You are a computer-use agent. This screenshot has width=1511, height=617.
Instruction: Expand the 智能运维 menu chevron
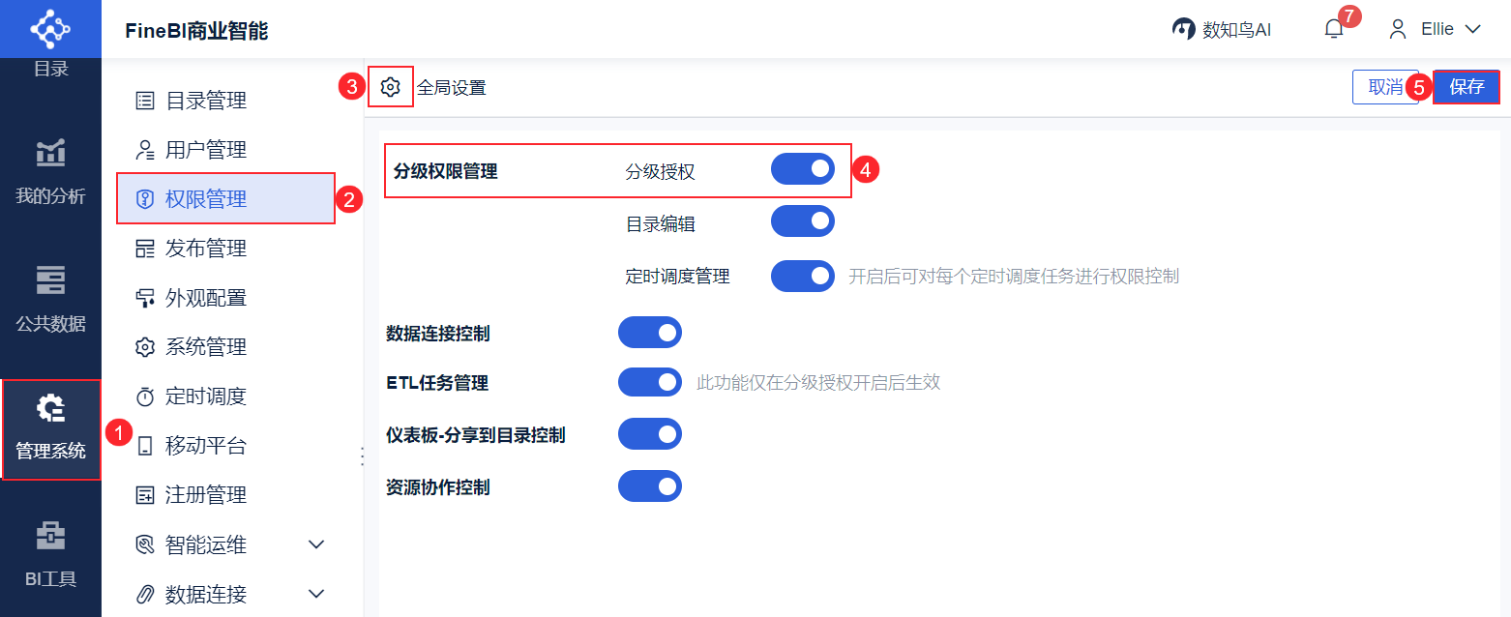315,544
